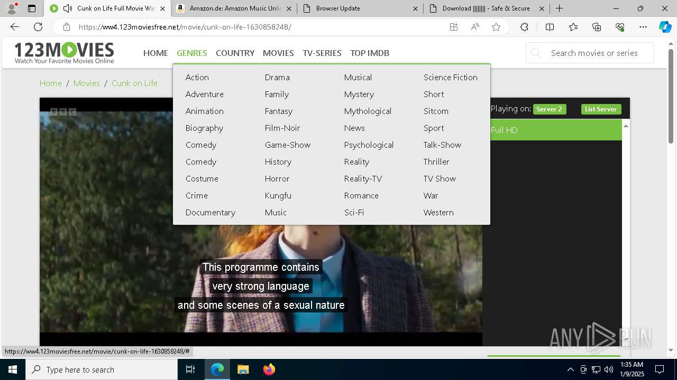
Task: Open HOME in site navigation
Action: pos(155,53)
